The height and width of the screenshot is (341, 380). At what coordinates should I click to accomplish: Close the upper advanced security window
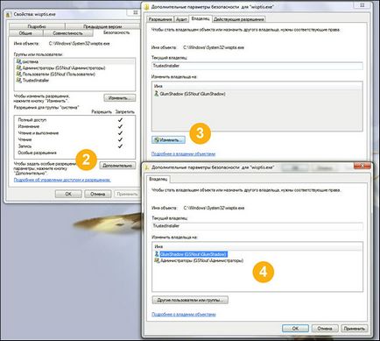pyautogui.click(x=362, y=5)
